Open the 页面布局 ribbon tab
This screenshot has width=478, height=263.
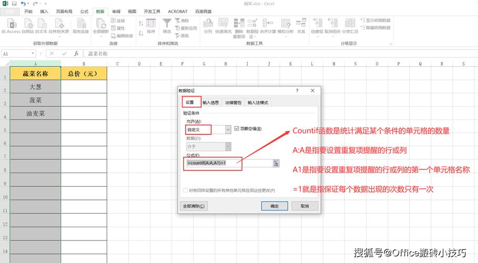64,11
